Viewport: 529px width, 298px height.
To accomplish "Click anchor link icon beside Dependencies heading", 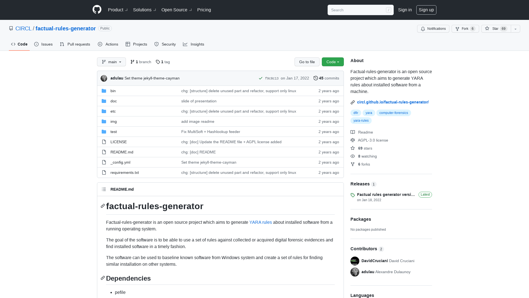I will (x=103, y=278).
